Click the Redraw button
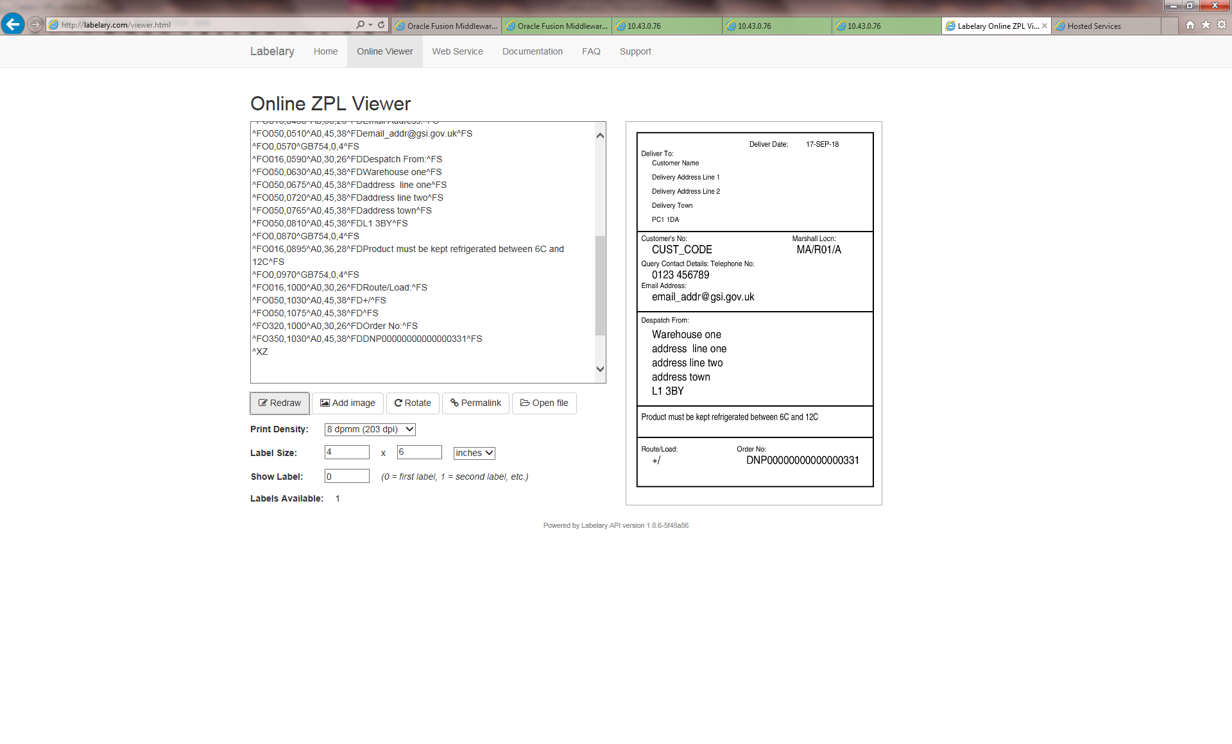Screen dimensions: 1232x744 [280, 403]
